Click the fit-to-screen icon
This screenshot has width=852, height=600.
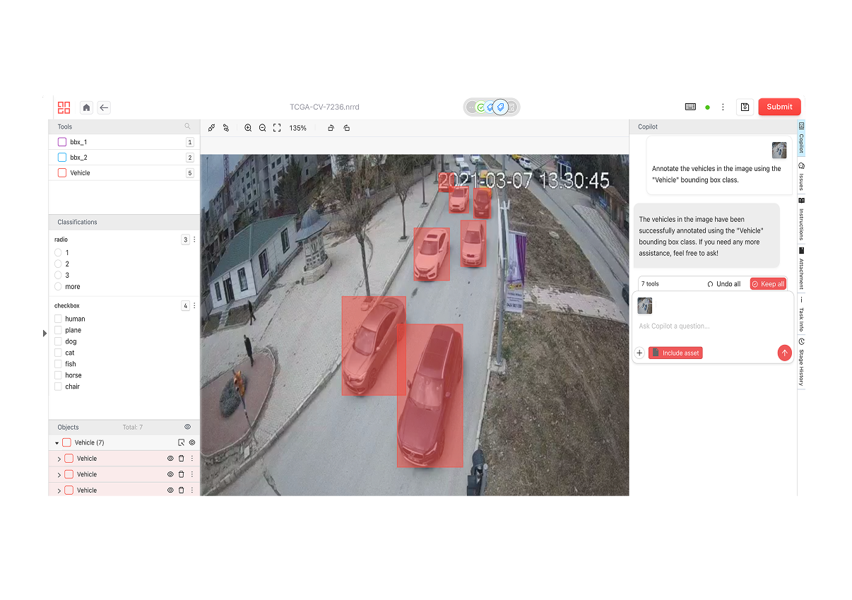coord(277,128)
